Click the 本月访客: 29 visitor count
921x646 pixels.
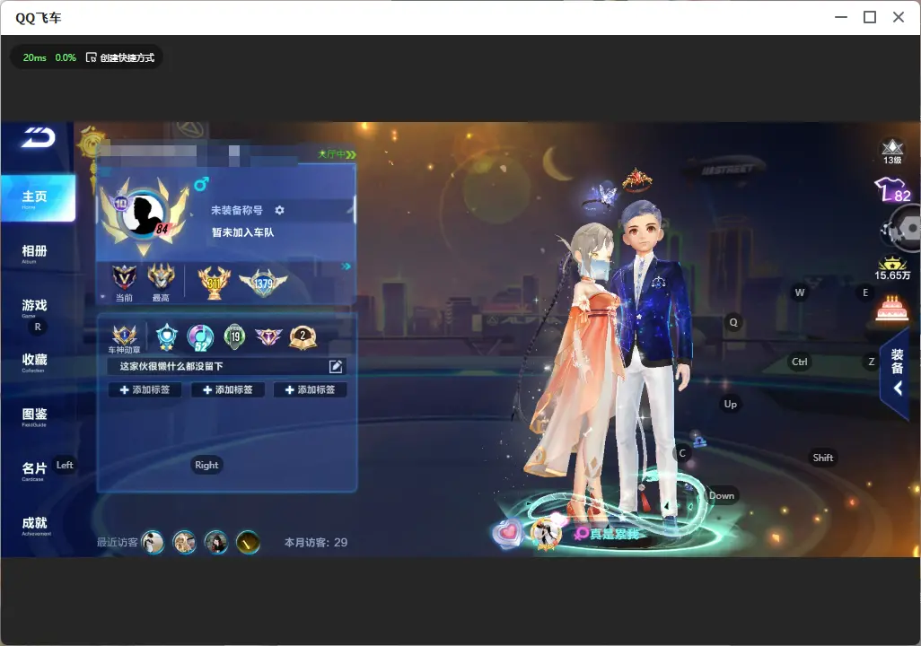(316, 543)
